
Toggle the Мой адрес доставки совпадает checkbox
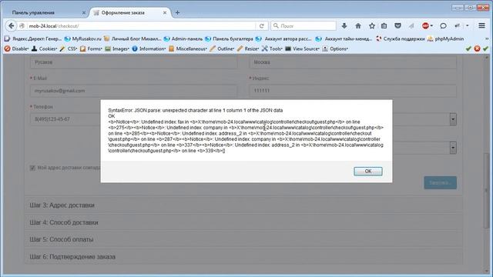32,168
